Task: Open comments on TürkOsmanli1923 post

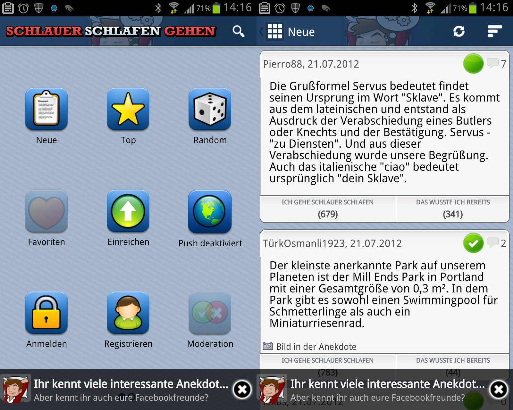Action: 496,243
